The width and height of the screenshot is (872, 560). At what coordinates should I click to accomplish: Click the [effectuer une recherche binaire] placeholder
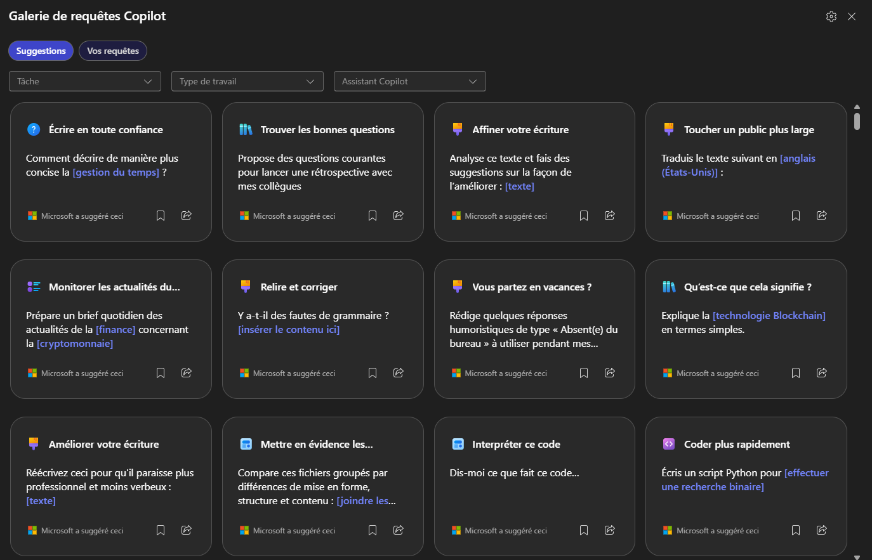pyautogui.click(x=745, y=480)
